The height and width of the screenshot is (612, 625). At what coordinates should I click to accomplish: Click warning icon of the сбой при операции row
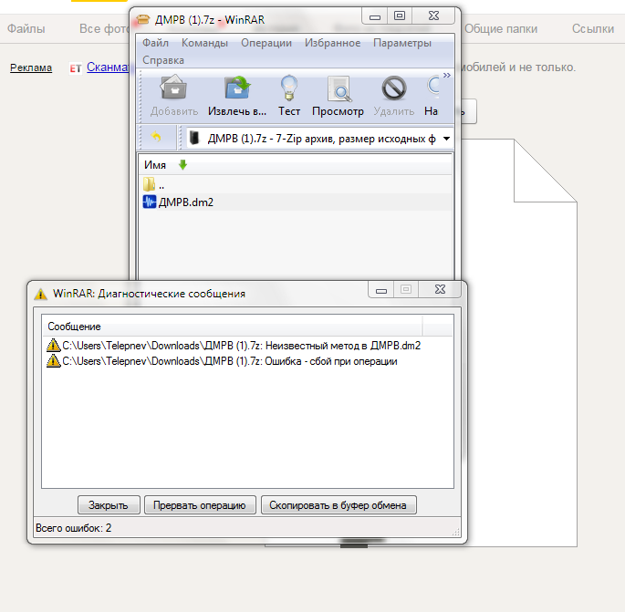click(54, 361)
